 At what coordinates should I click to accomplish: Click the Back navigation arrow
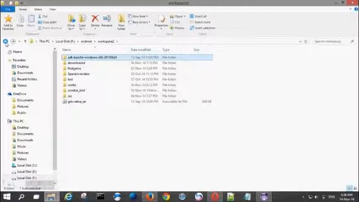6,42
